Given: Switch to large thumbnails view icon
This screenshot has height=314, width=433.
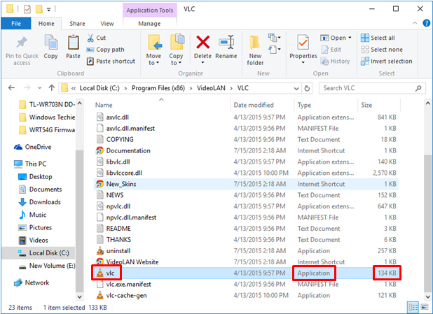Looking at the screenshot, I should [424, 307].
